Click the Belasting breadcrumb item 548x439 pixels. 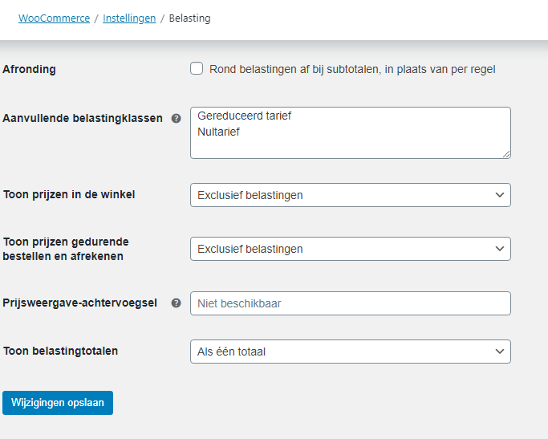pos(190,18)
